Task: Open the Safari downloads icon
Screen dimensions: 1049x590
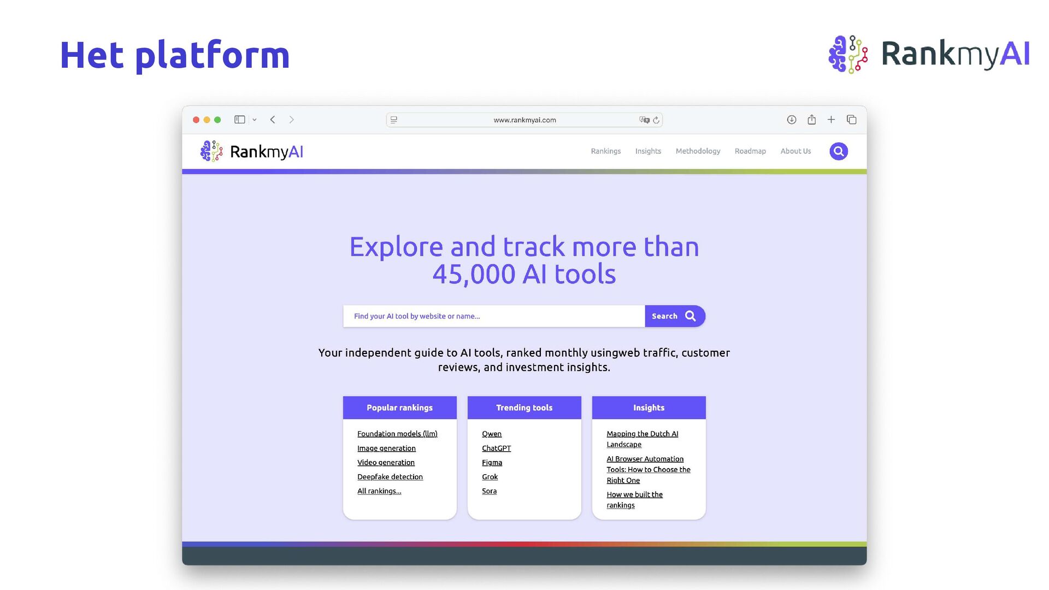Action: 791,120
